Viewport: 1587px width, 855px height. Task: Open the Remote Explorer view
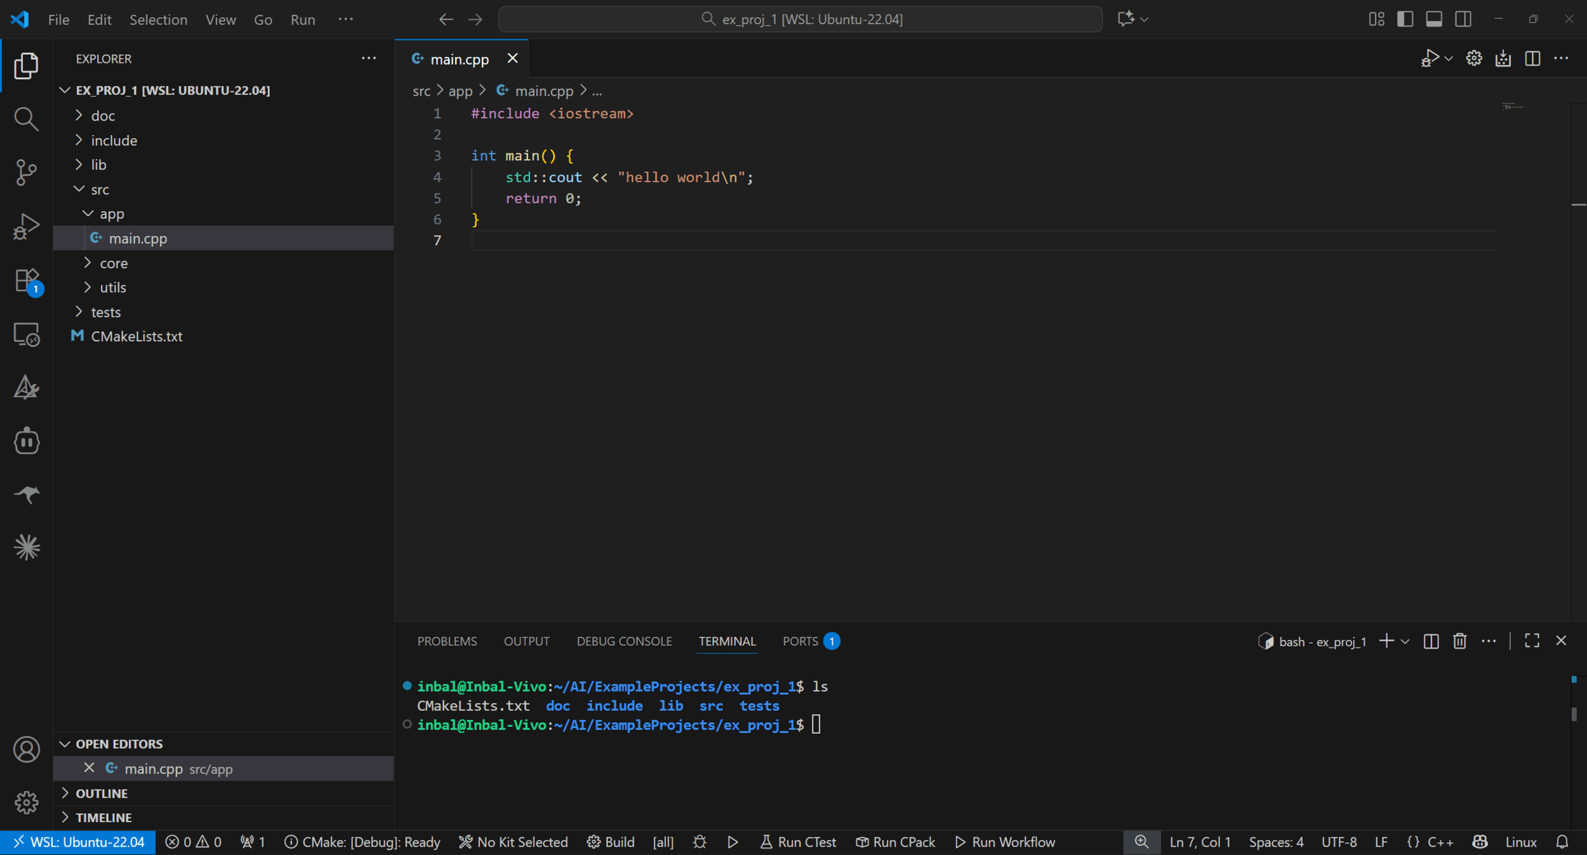click(26, 334)
